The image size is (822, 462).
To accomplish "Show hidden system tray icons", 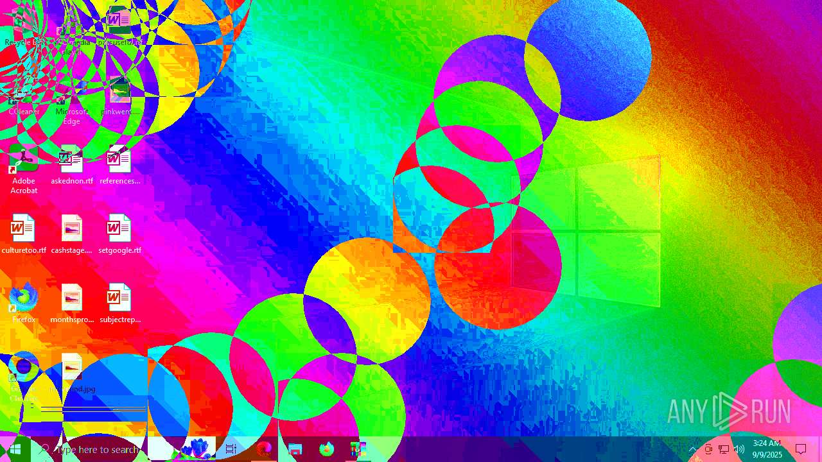I will pyautogui.click(x=692, y=449).
